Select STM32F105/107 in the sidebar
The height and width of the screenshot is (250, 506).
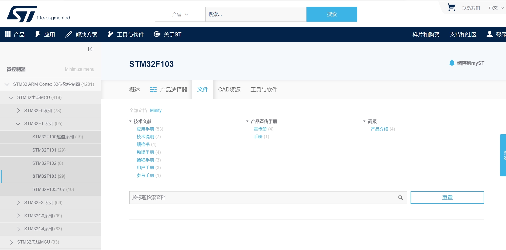coord(53,189)
